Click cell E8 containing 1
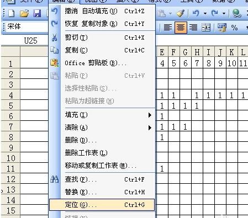This screenshot has width=248, height=218. click(162, 137)
